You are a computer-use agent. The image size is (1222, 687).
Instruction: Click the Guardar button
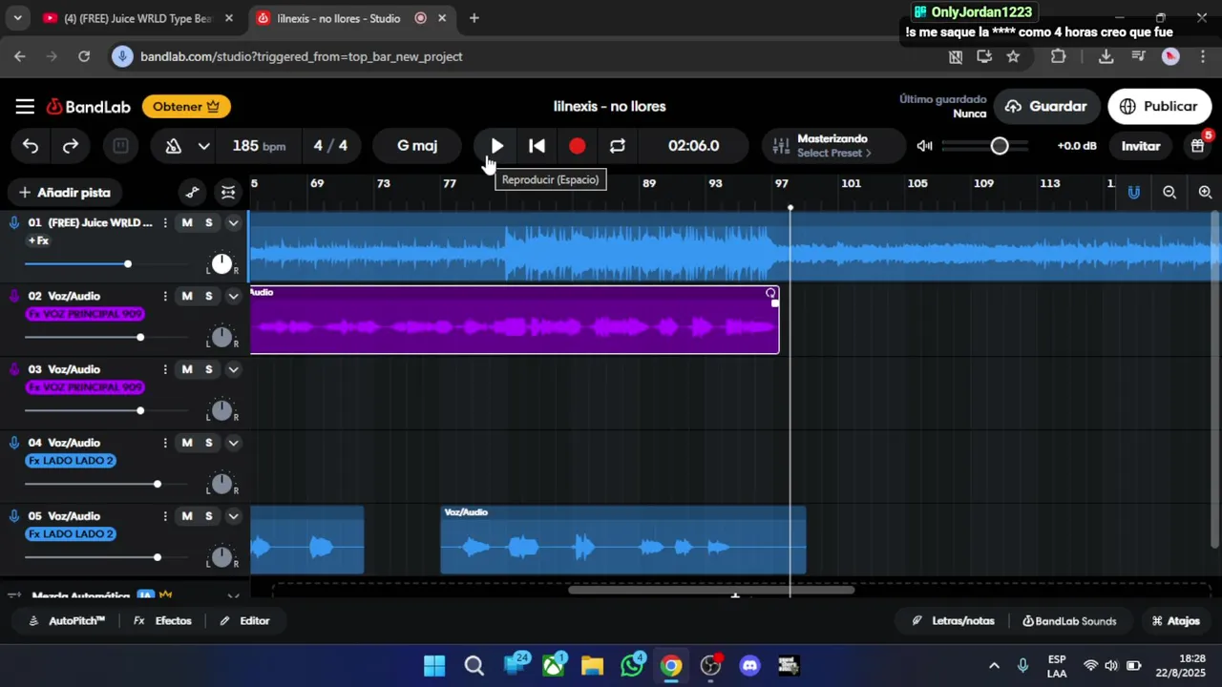click(1045, 106)
